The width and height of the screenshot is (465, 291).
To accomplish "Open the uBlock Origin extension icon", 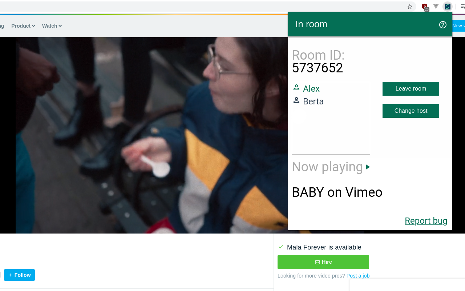I will [x=424, y=7].
